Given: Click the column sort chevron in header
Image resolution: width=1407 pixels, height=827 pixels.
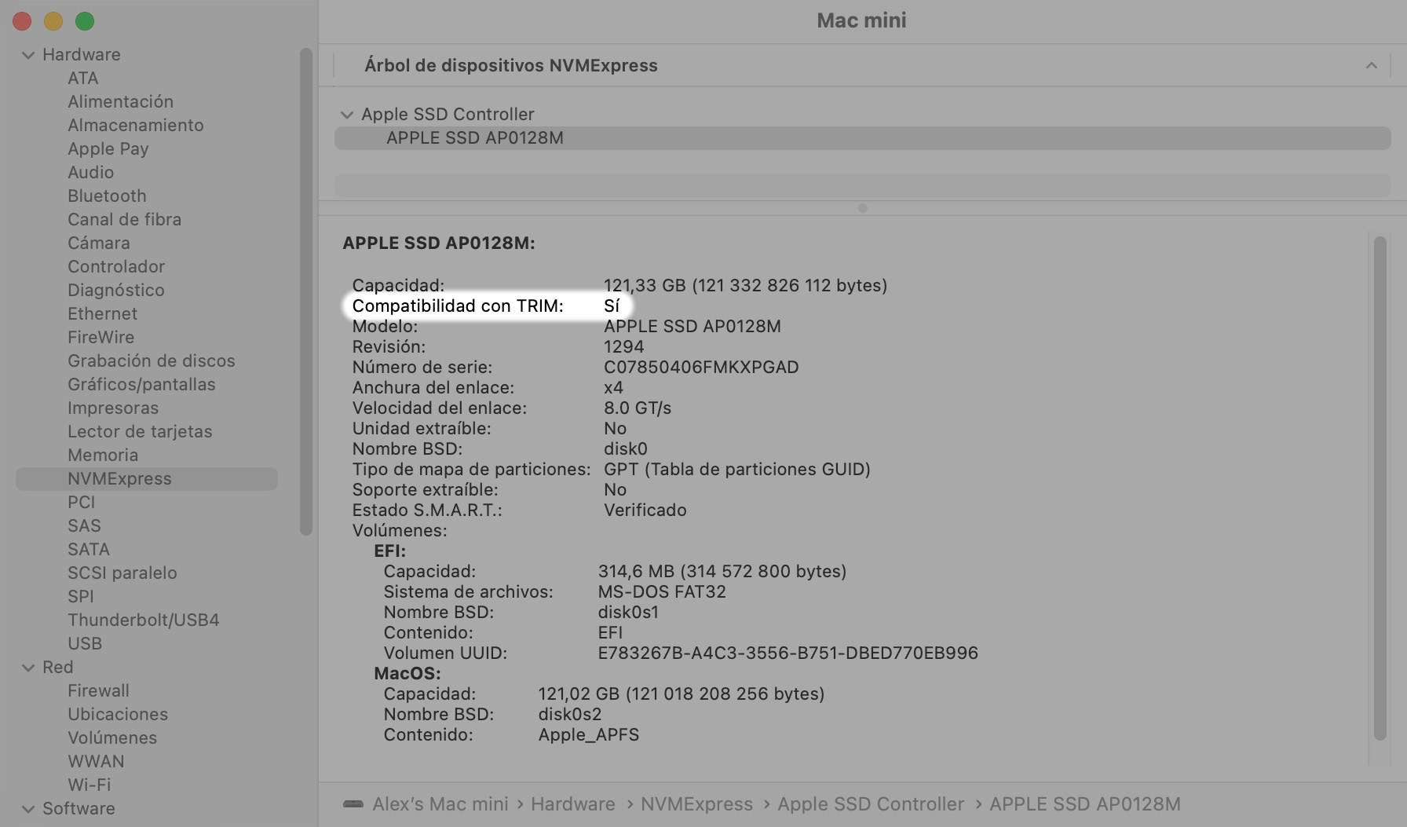Looking at the screenshot, I should tap(1371, 66).
